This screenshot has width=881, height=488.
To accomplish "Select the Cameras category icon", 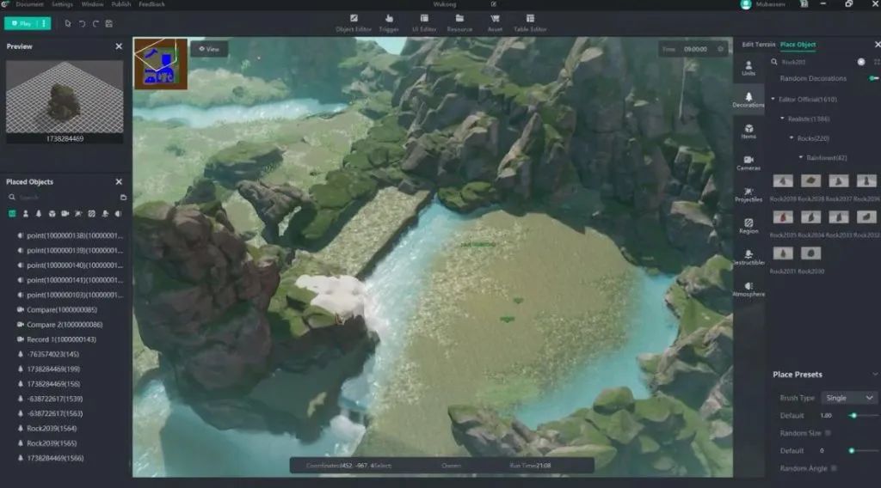I will click(749, 162).
